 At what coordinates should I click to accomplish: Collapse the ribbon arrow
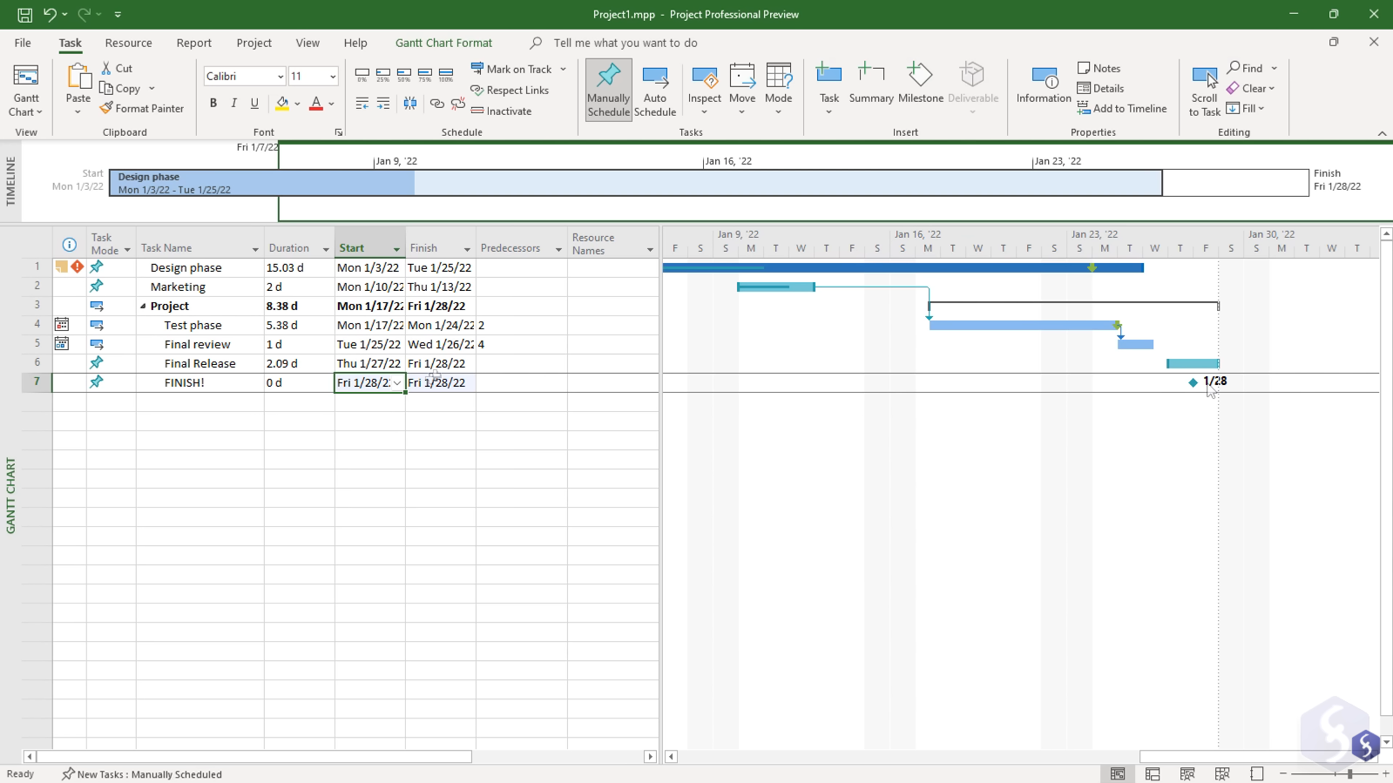click(1382, 133)
